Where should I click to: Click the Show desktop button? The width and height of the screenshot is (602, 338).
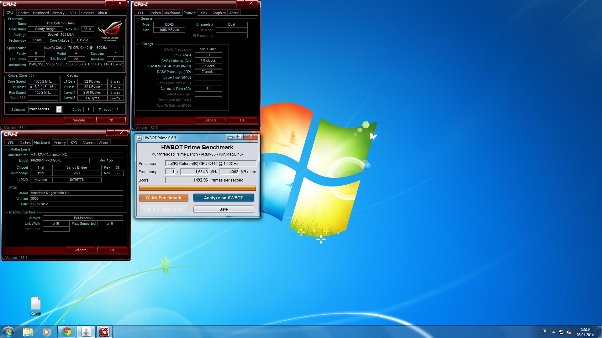click(599, 332)
